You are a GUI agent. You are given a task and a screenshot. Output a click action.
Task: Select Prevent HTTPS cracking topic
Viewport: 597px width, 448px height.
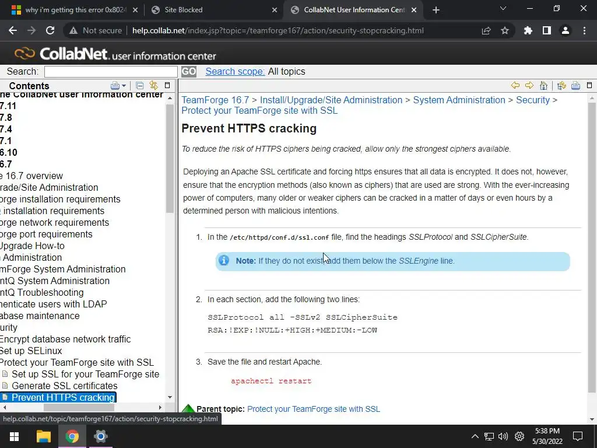click(x=63, y=397)
